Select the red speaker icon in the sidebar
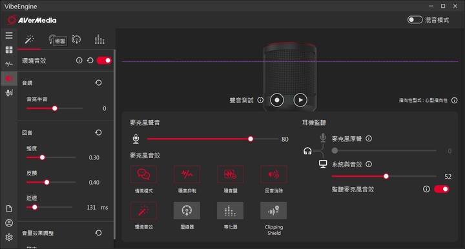Image resolution: width=465 pixels, height=249 pixels. pyautogui.click(x=9, y=78)
